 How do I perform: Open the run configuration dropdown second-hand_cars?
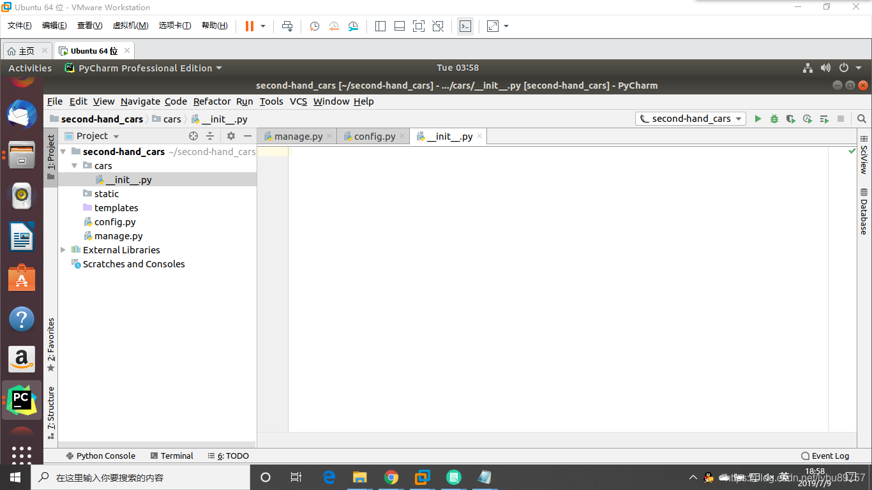(x=691, y=119)
